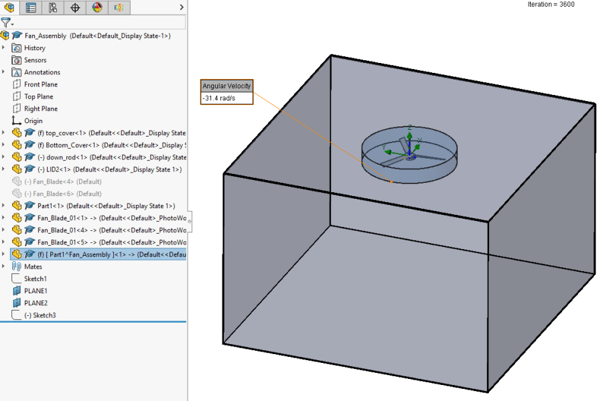Click the Annotations folder icon

pos(17,72)
